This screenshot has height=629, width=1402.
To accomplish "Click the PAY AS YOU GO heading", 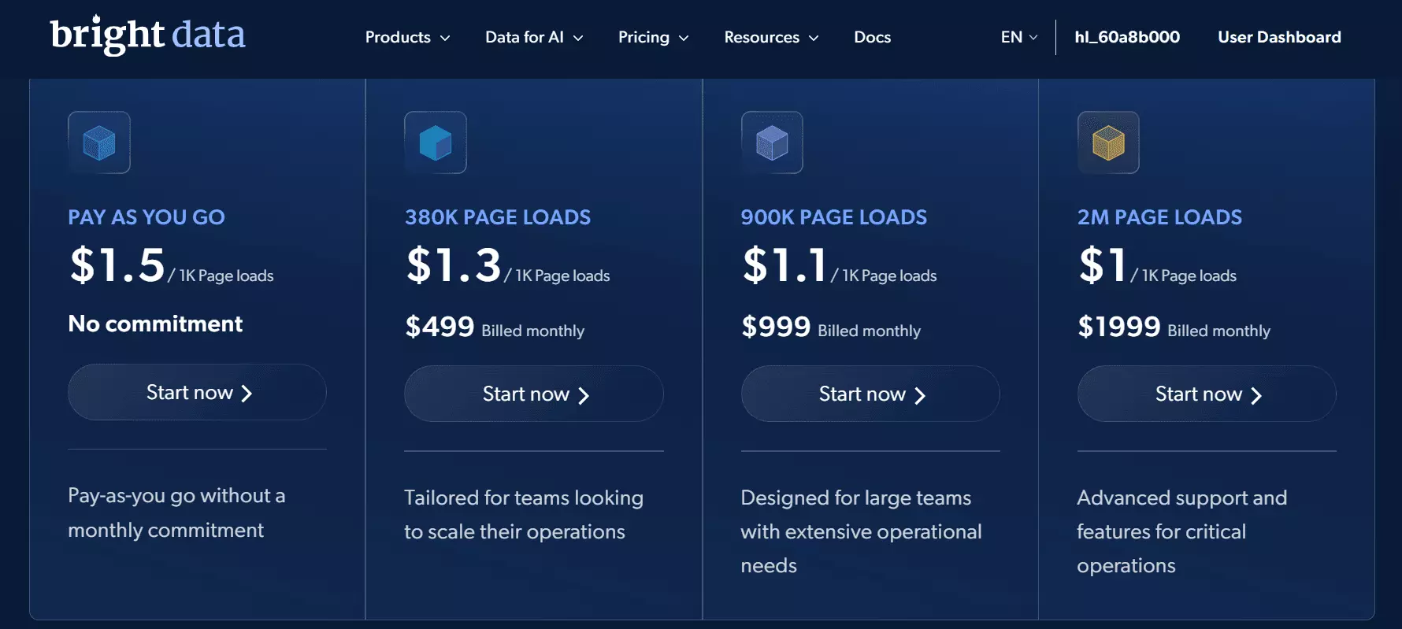I will 147,217.
